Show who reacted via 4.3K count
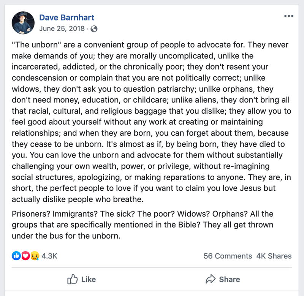This screenshot has height=296, width=304. point(49,256)
